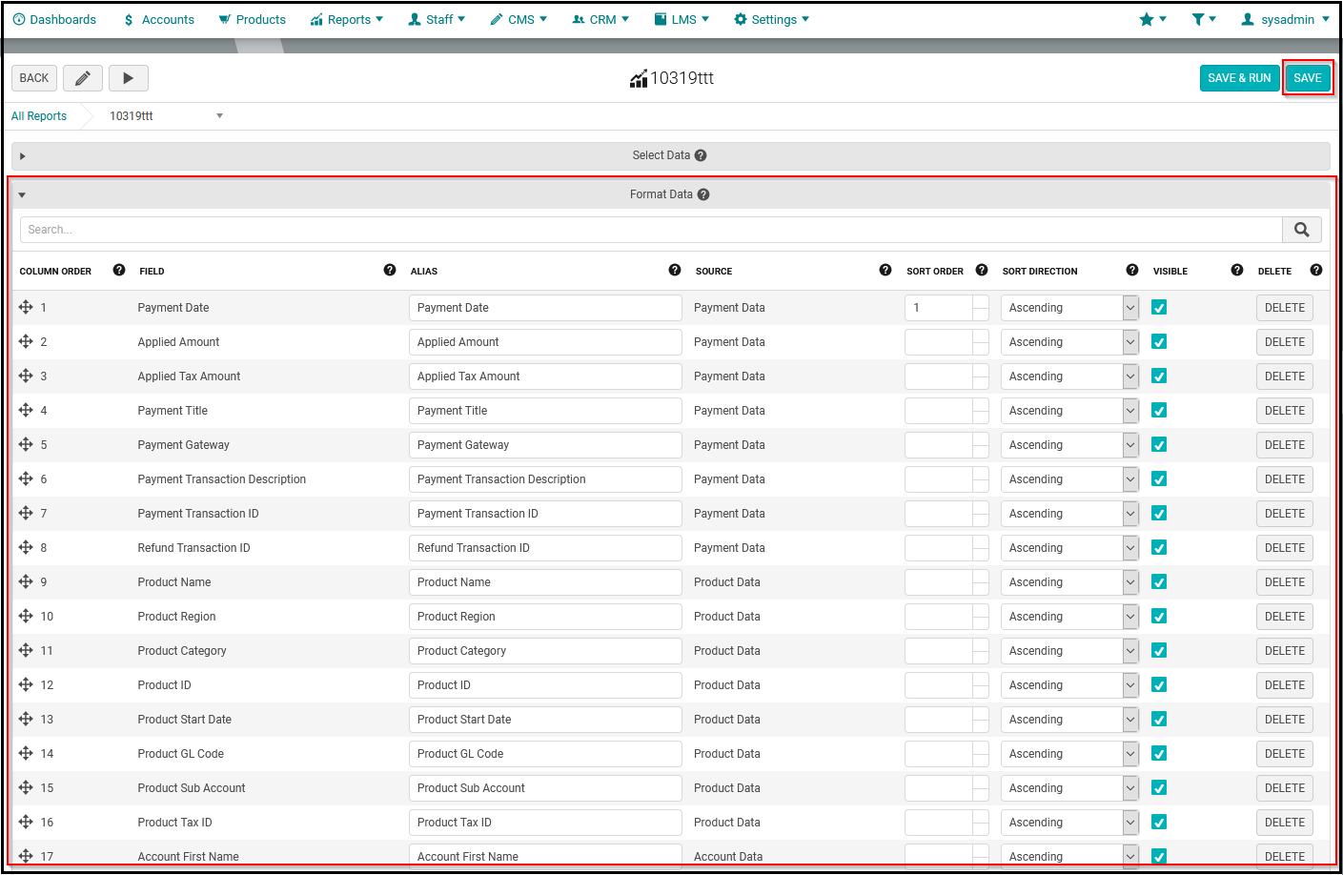The width and height of the screenshot is (1343, 875).
Task: Click move handle for Product GL Code row
Action: (26, 753)
